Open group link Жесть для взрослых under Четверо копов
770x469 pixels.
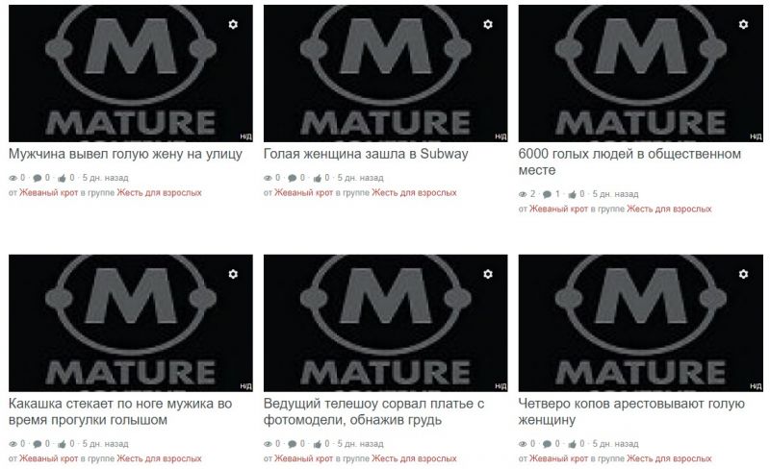point(669,458)
